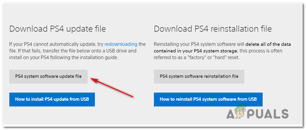Click the Download PS4 update file heading
The height and width of the screenshot is (130, 306).
58,29
